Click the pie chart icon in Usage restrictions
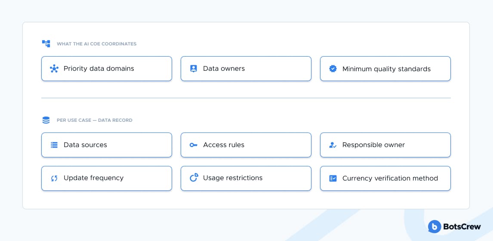This screenshot has height=241, width=493. tap(194, 178)
